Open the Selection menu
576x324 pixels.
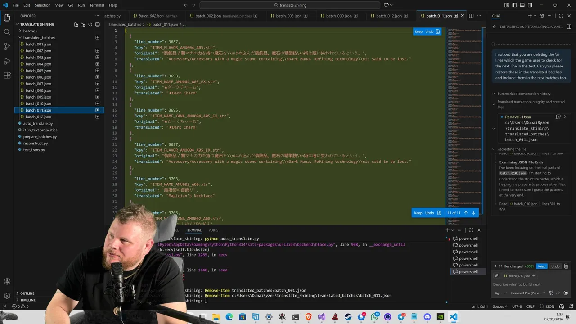pyautogui.click(x=43, y=5)
